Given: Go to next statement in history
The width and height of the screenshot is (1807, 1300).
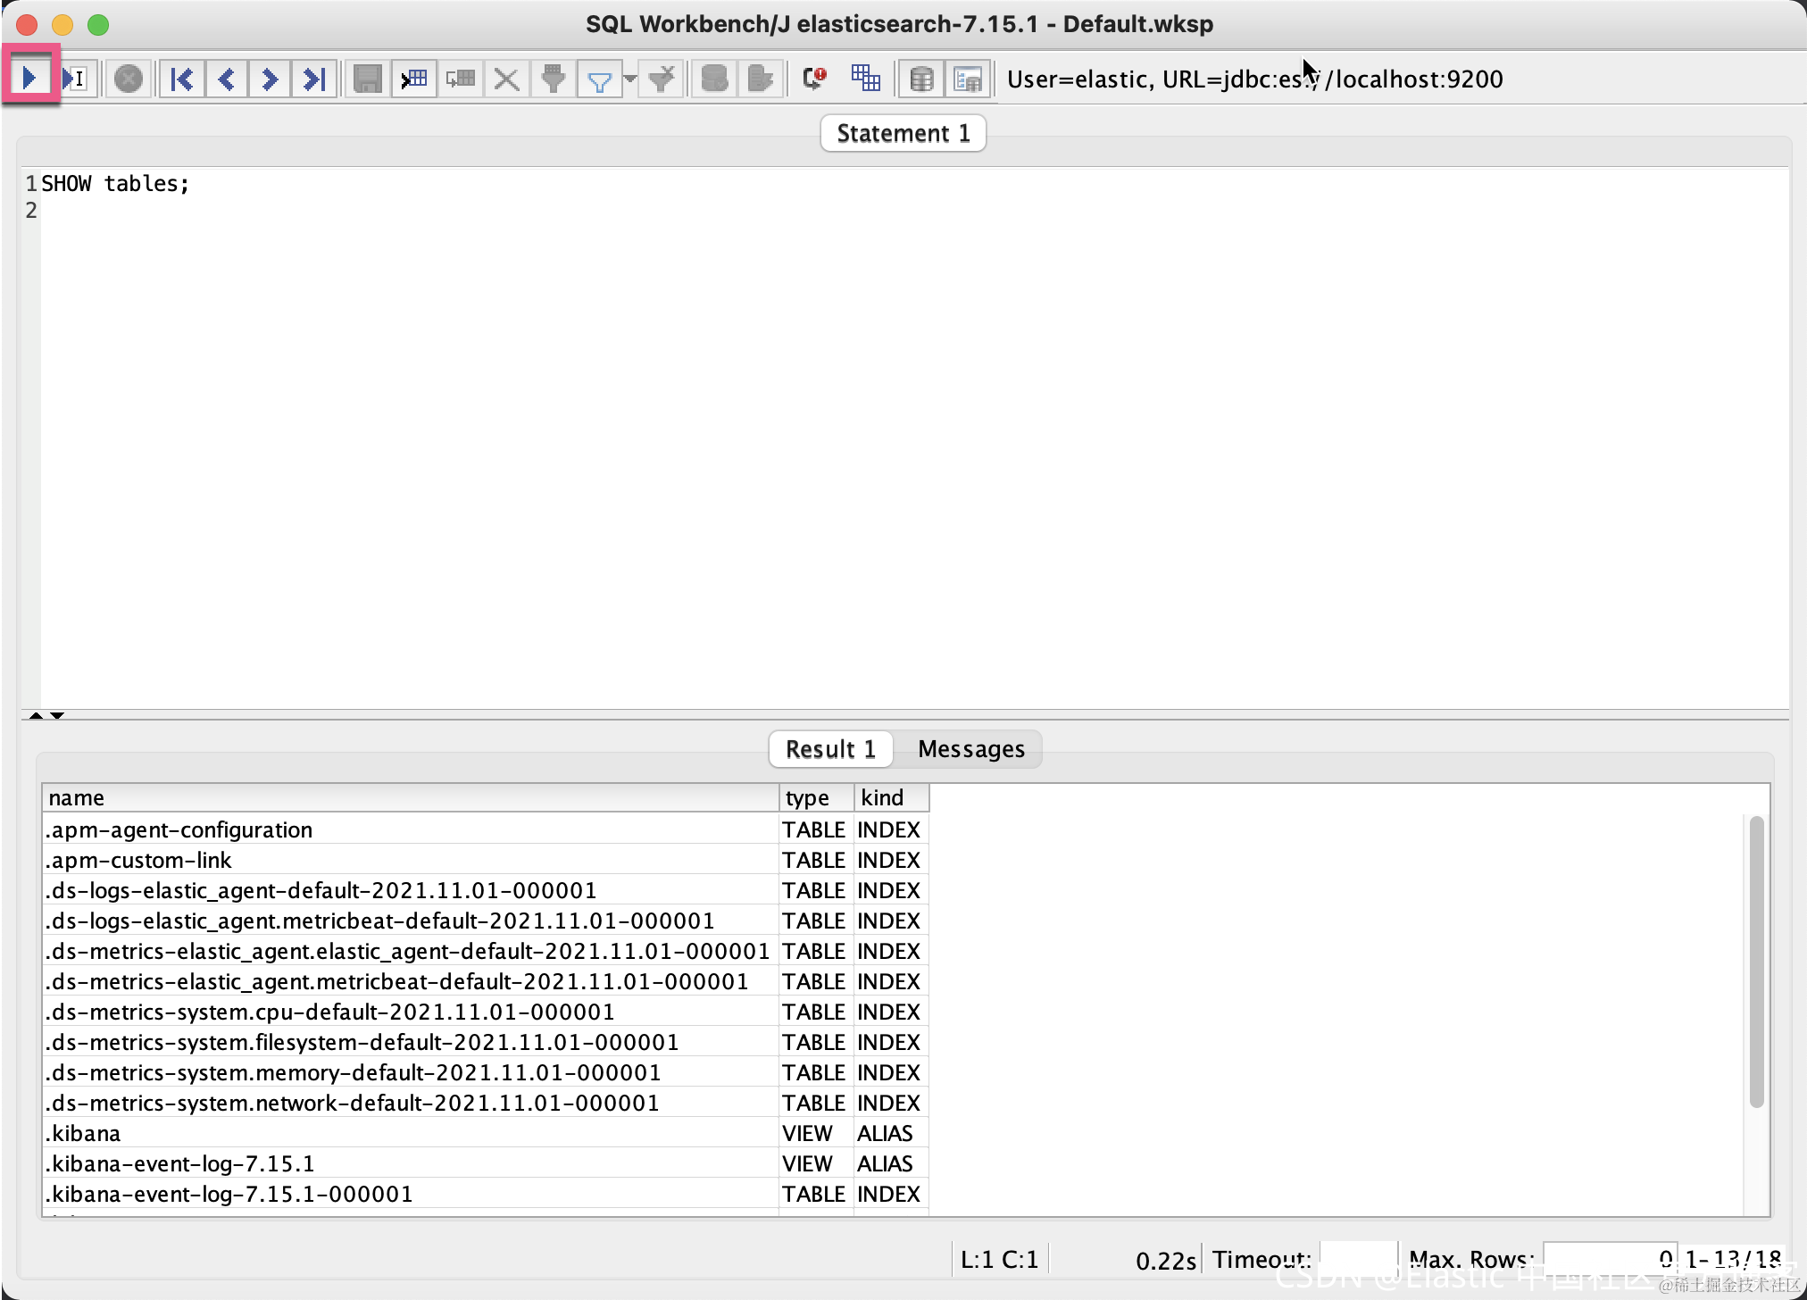Looking at the screenshot, I should 270,79.
